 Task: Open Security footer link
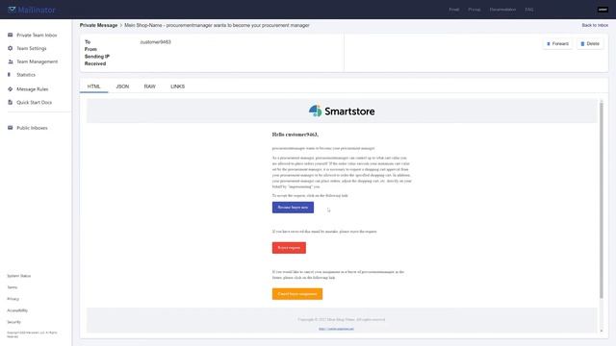(x=13, y=322)
